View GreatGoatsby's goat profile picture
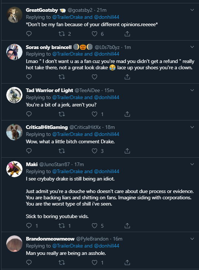This screenshot has width=199, height=270. pyautogui.click(x=14, y=15)
